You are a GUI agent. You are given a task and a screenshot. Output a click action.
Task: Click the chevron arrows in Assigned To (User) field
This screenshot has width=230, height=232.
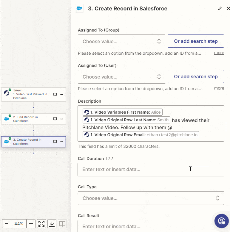pos(159,77)
